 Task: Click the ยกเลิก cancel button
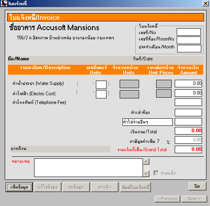coord(105,187)
